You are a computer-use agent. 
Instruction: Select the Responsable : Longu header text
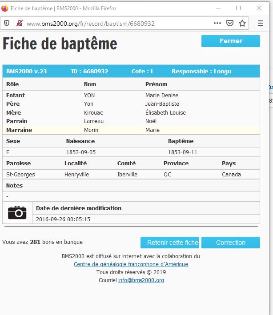pos(201,72)
